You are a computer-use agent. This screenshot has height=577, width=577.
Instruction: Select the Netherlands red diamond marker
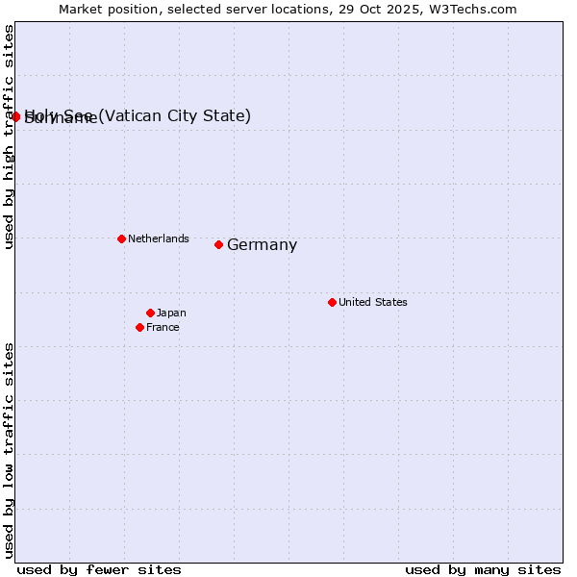tap(121, 238)
